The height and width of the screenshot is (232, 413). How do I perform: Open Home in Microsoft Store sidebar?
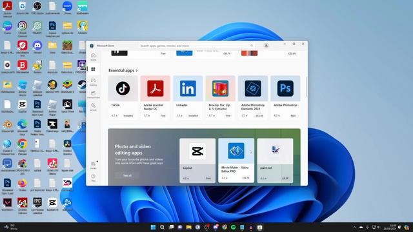[x=93, y=57]
